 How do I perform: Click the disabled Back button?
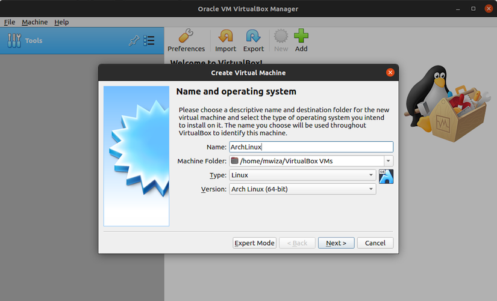point(297,243)
